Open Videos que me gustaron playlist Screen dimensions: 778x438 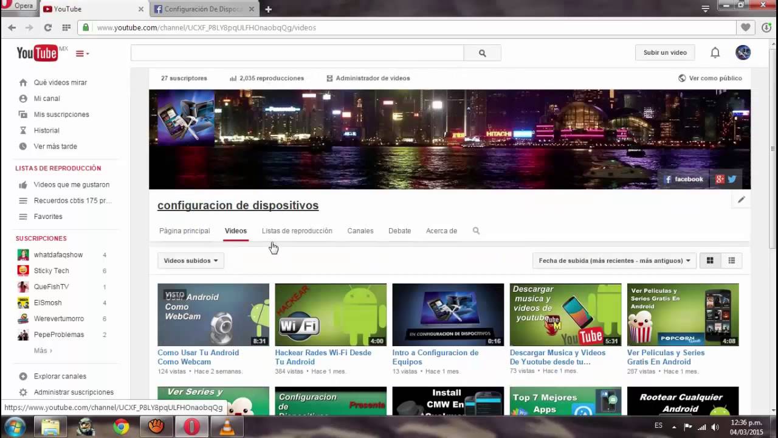(x=71, y=184)
